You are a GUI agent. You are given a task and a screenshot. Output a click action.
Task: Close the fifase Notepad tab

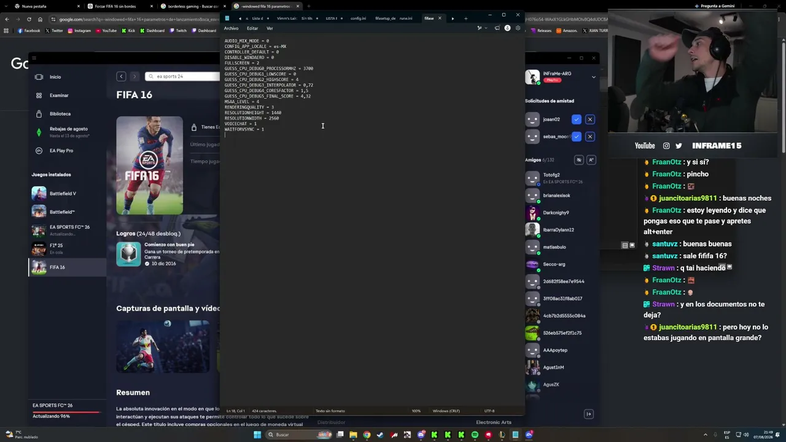click(x=440, y=18)
